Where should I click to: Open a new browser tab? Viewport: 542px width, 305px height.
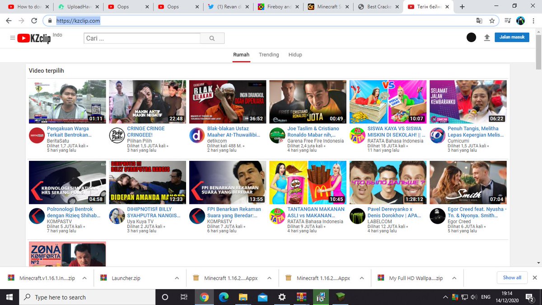click(462, 7)
